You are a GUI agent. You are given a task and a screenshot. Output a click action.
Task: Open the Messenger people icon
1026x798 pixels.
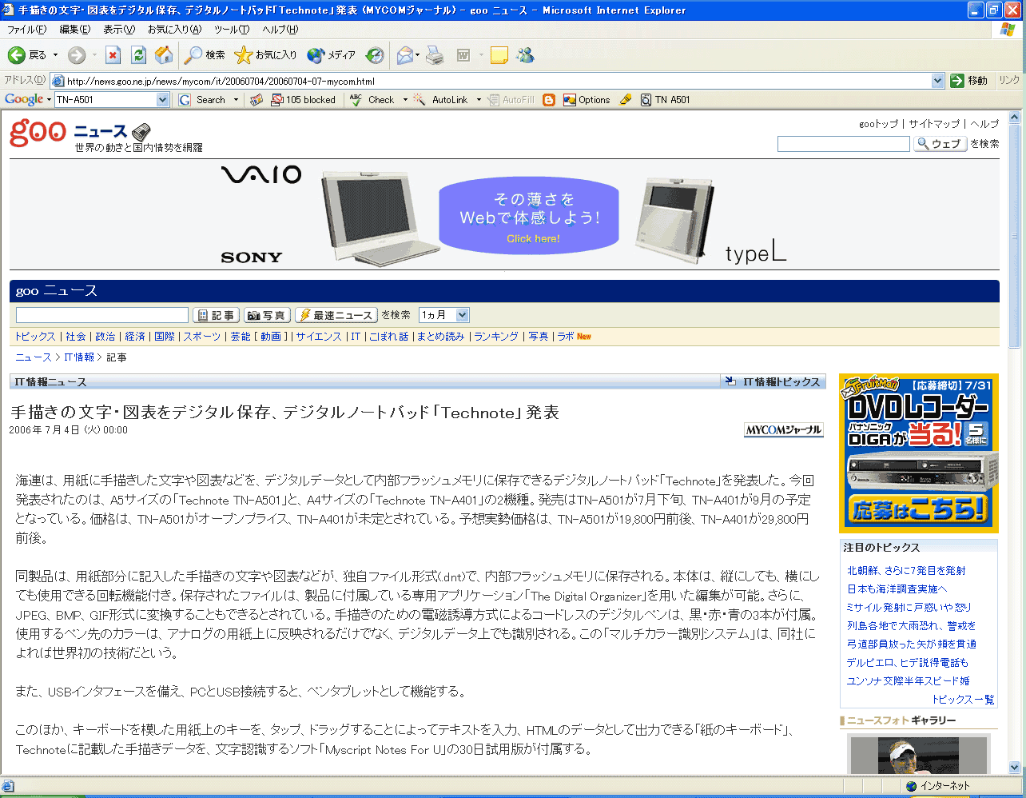tap(525, 55)
